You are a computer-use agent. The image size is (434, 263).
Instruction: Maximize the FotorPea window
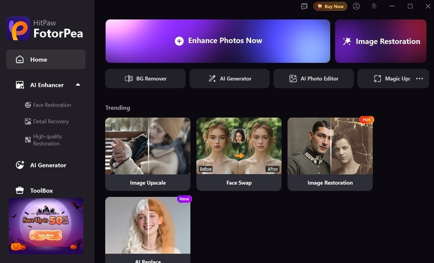pyautogui.click(x=410, y=6)
